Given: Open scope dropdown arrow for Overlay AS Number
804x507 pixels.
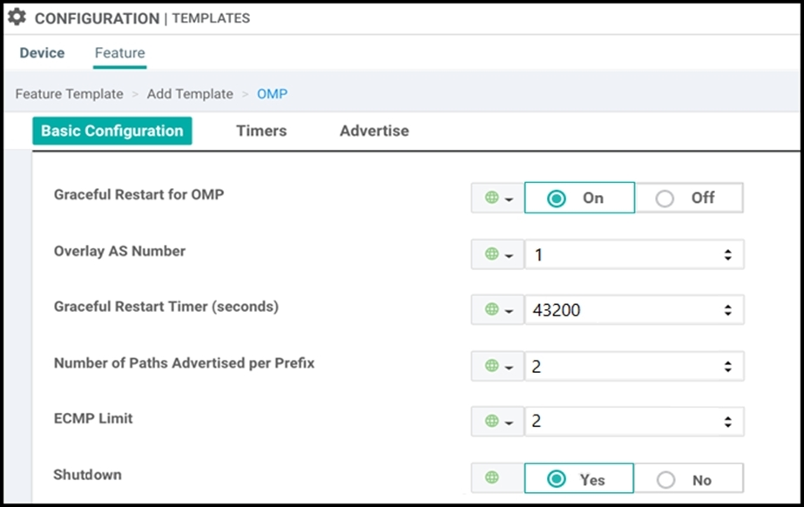Looking at the screenshot, I should point(509,255).
